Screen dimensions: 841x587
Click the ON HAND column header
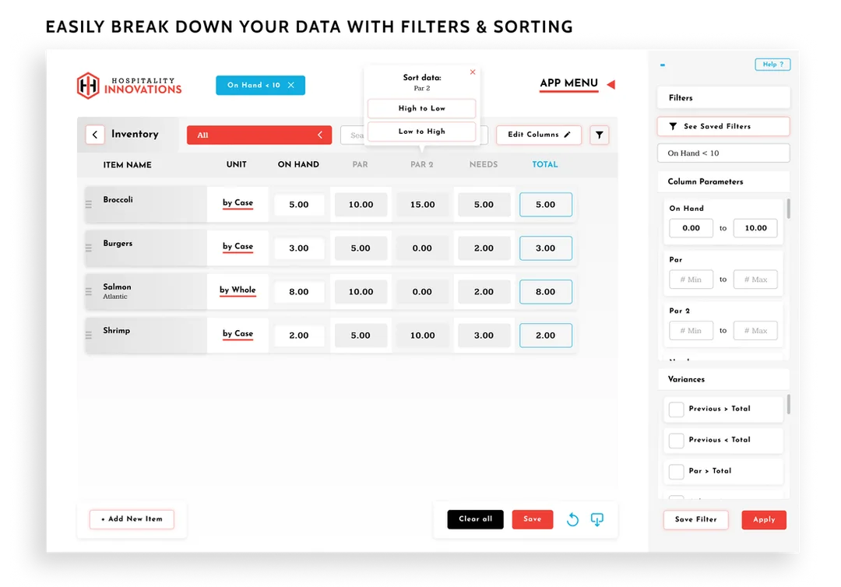click(x=298, y=164)
